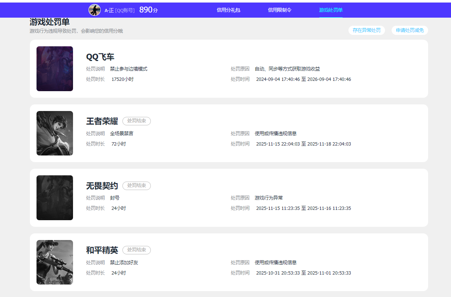Click the 处罚结束 badge on 和平精英
This screenshot has height=297, width=451.
[x=136, y=250]
